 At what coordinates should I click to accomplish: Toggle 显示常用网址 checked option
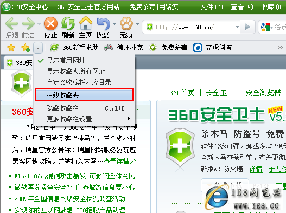point(85,61)
